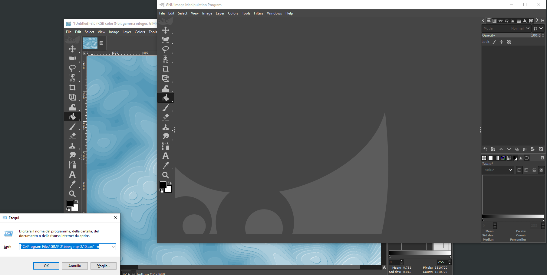Click OK in the Esegui dialog

pyautogui.click(x=46, y=266)
